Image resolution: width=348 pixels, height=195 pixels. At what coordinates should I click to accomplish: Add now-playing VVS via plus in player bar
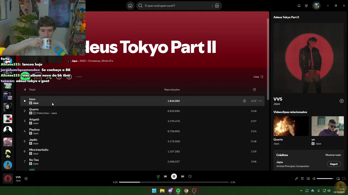(x=26, y=178)
